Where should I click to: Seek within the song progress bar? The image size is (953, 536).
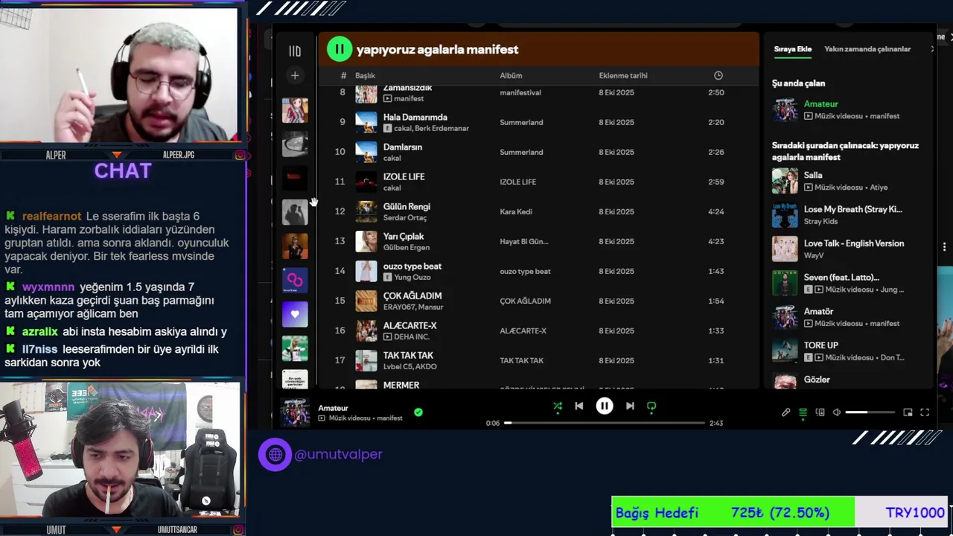(605, 423)
